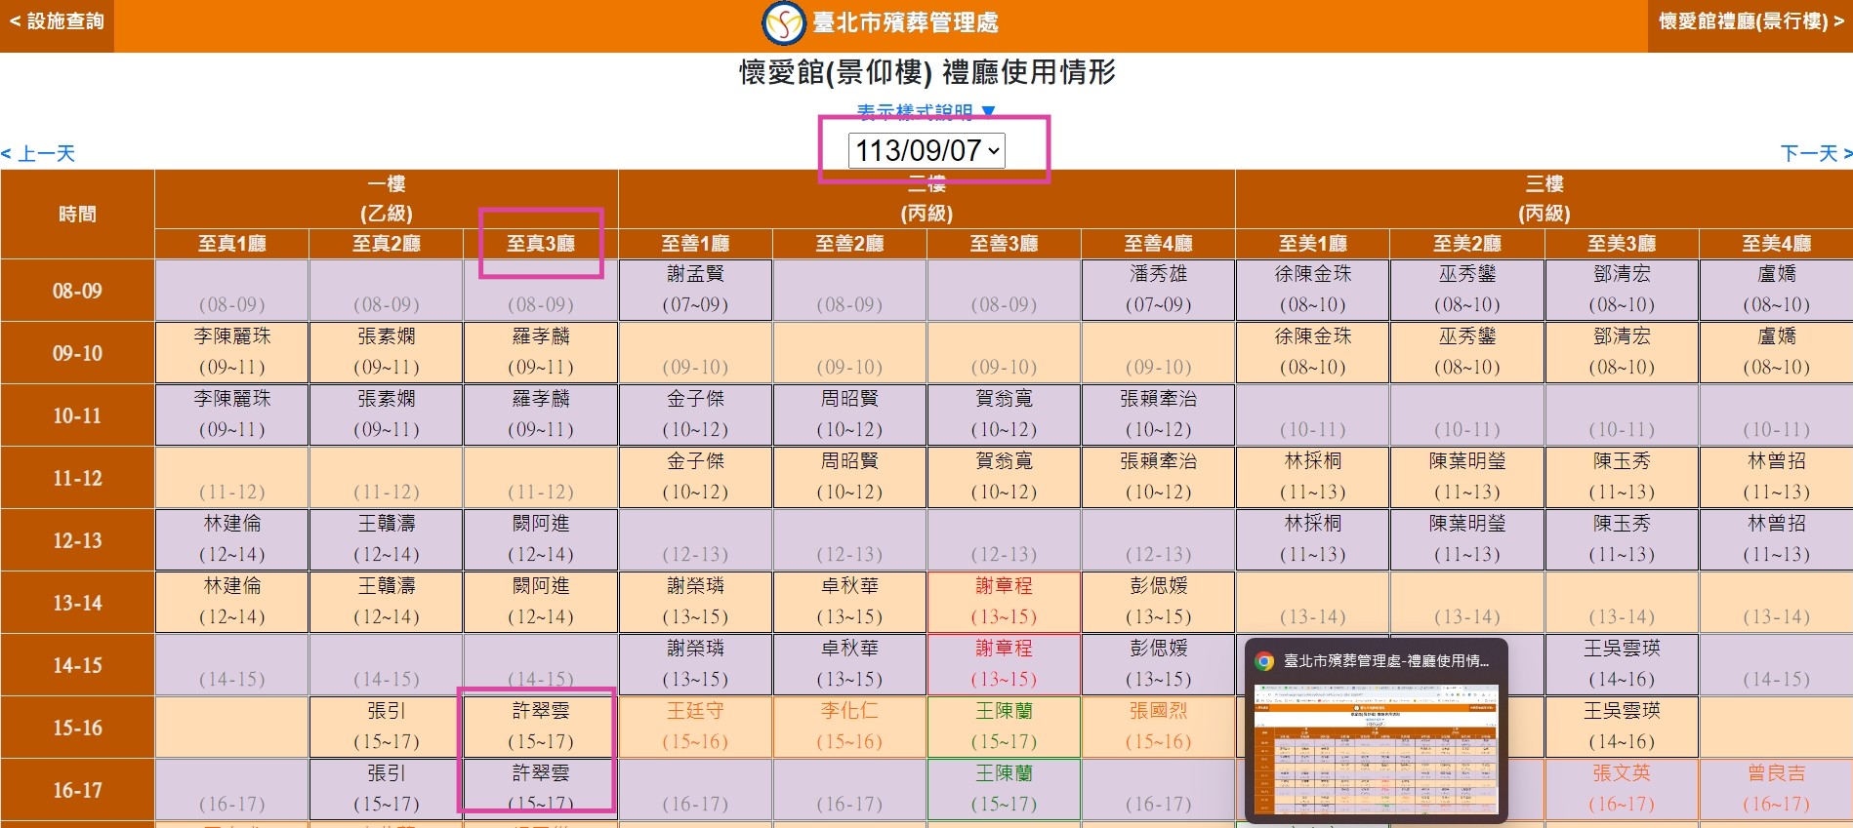Click 曾良吉 booking in 至美4廳

[1776, 788]
